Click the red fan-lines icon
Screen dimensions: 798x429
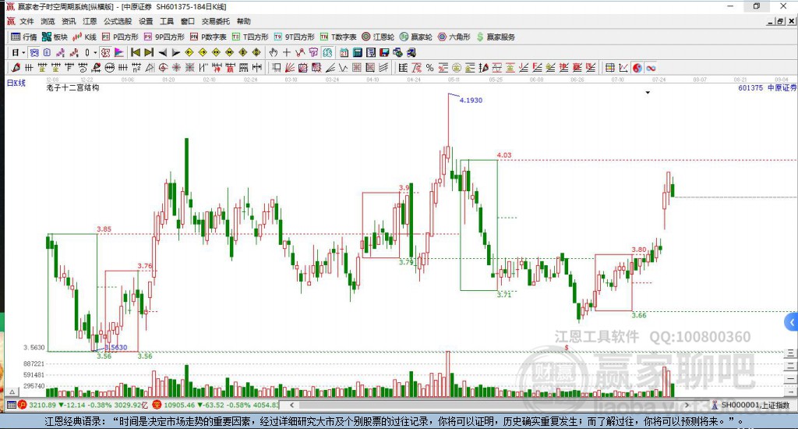click(290, 68)
